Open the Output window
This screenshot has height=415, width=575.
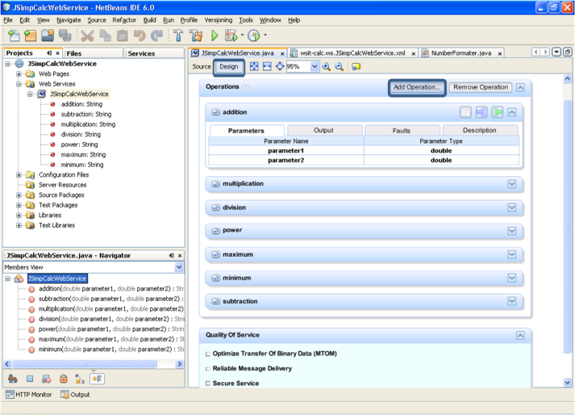pos(76,395)
